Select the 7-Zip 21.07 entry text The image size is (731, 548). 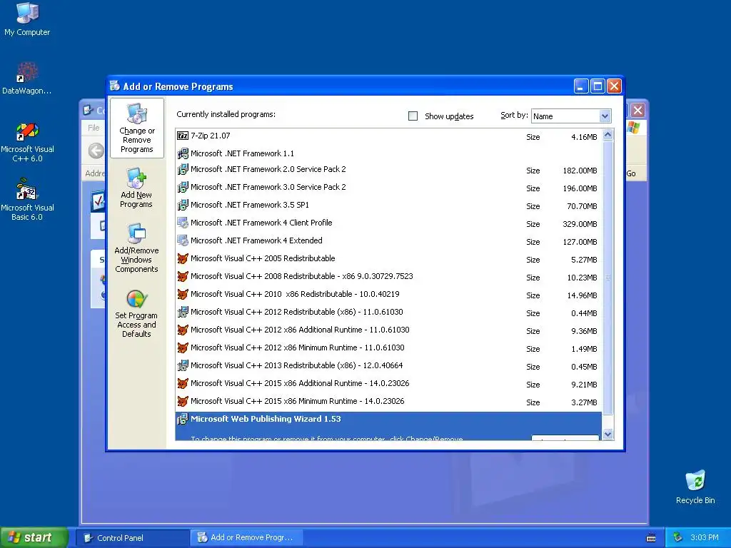coord(211,136)
